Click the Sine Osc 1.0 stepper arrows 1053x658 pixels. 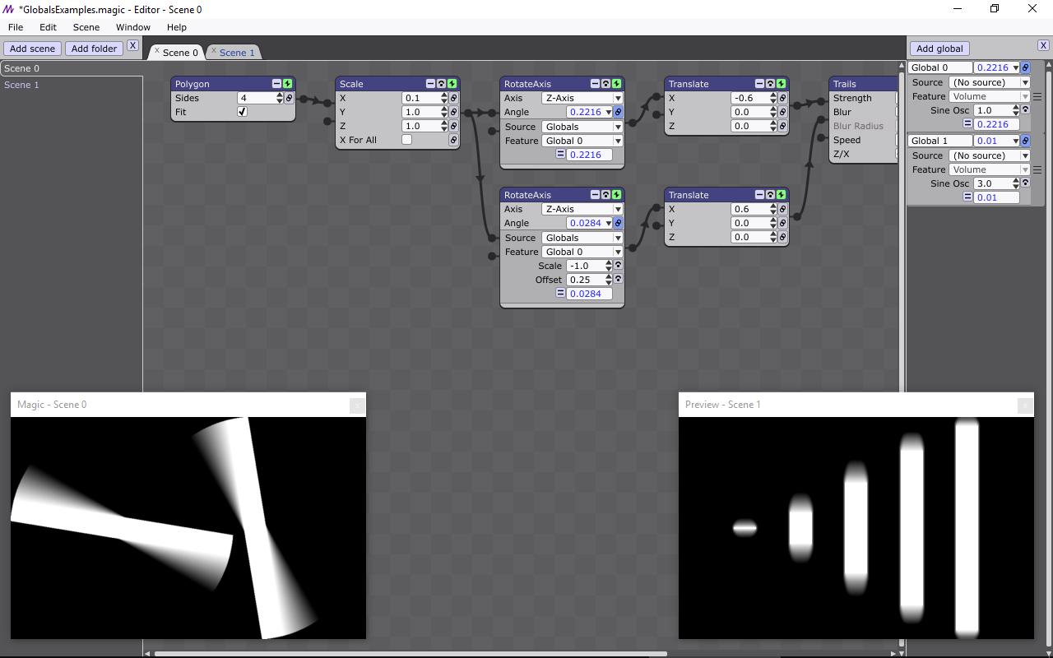pos(1016,110)
